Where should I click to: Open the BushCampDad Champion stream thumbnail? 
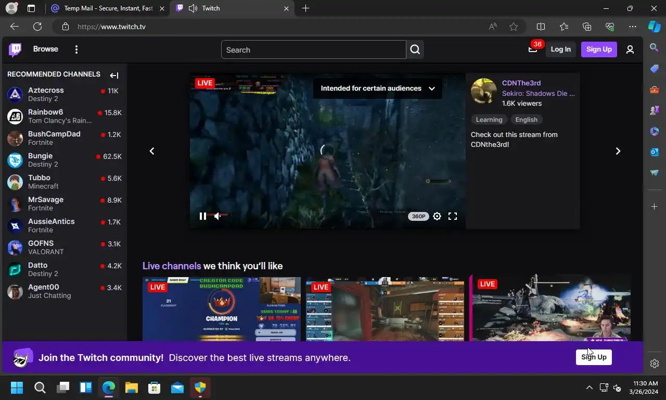(222, 309)
